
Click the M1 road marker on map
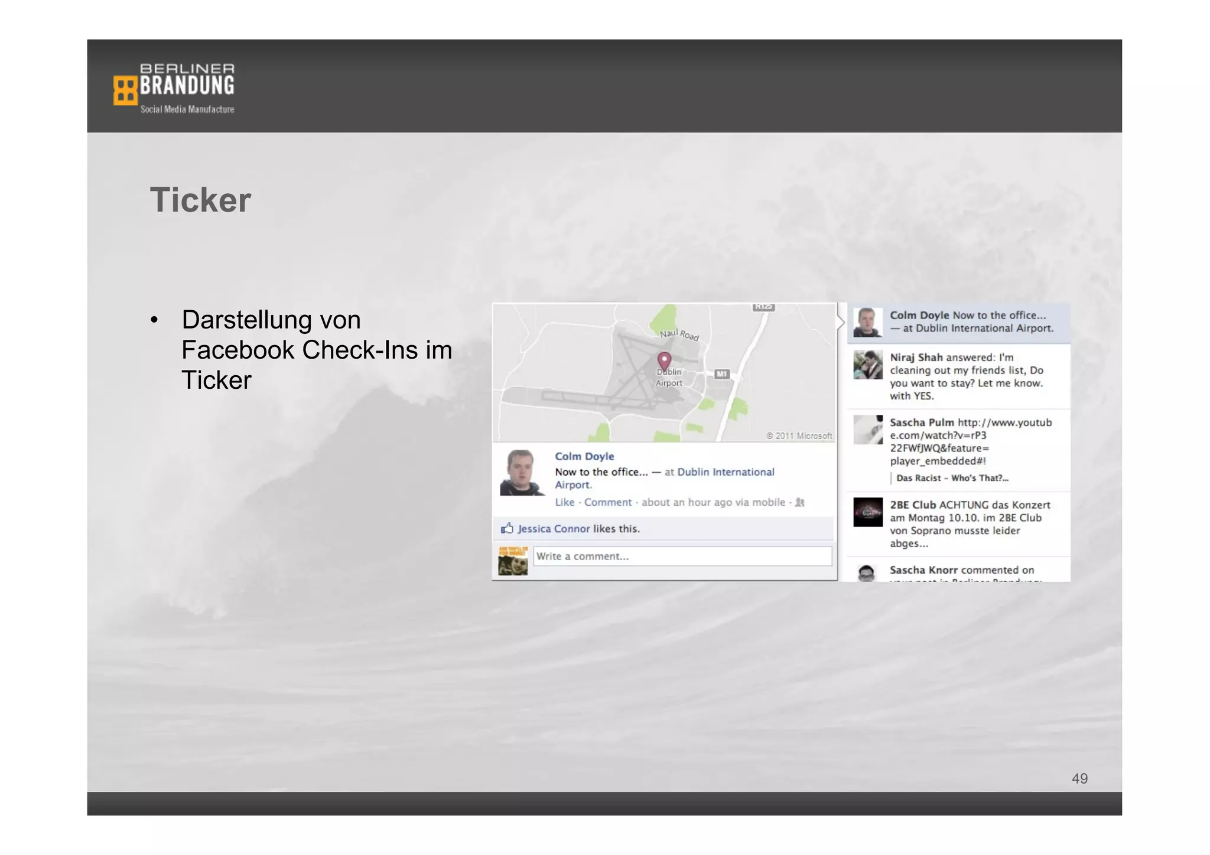coord(722,374)
